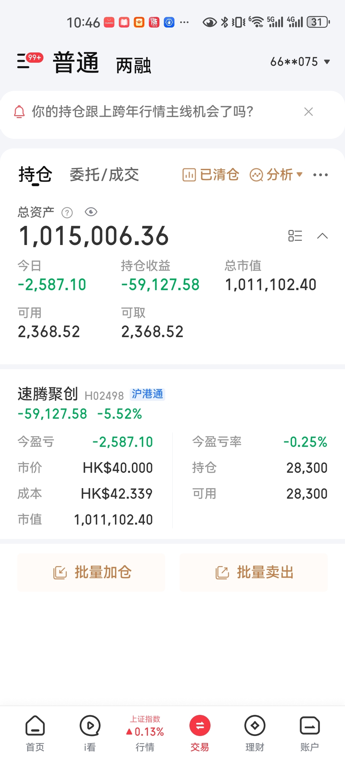Collapse the asset summary with up chevron
Image resolution: width=345 pixels, height=760 pixels.
[322, 236]
